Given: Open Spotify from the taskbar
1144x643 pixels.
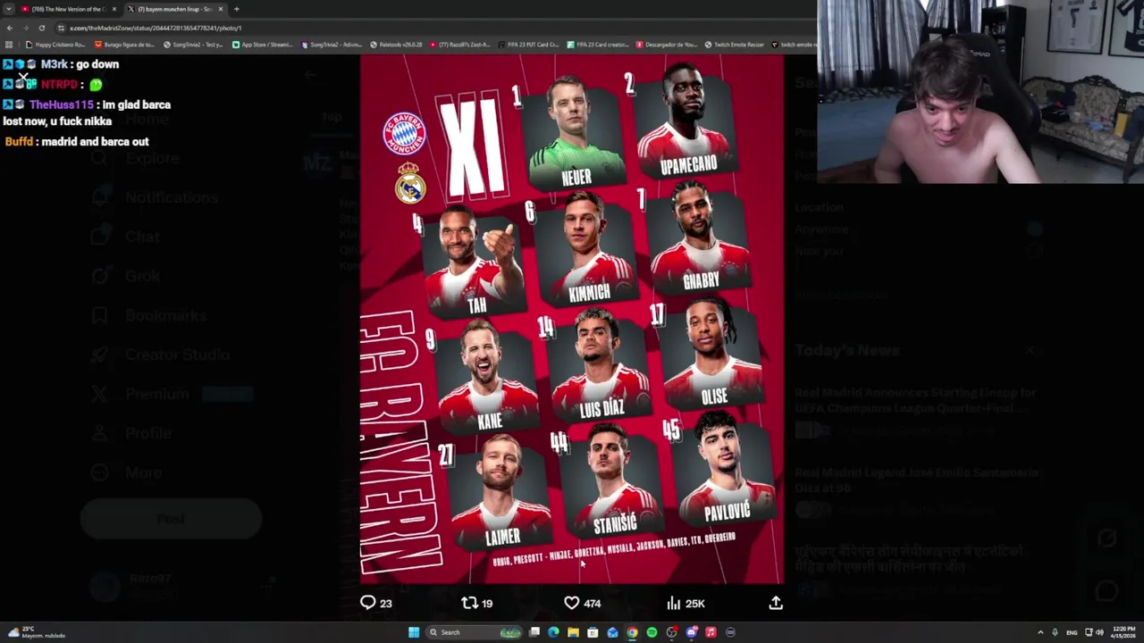Looking at the screenshot, I should [652, 632].
